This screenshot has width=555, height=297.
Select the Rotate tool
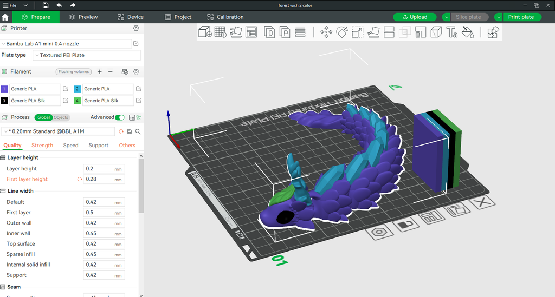pyautogui.click(x=341, y=32)
